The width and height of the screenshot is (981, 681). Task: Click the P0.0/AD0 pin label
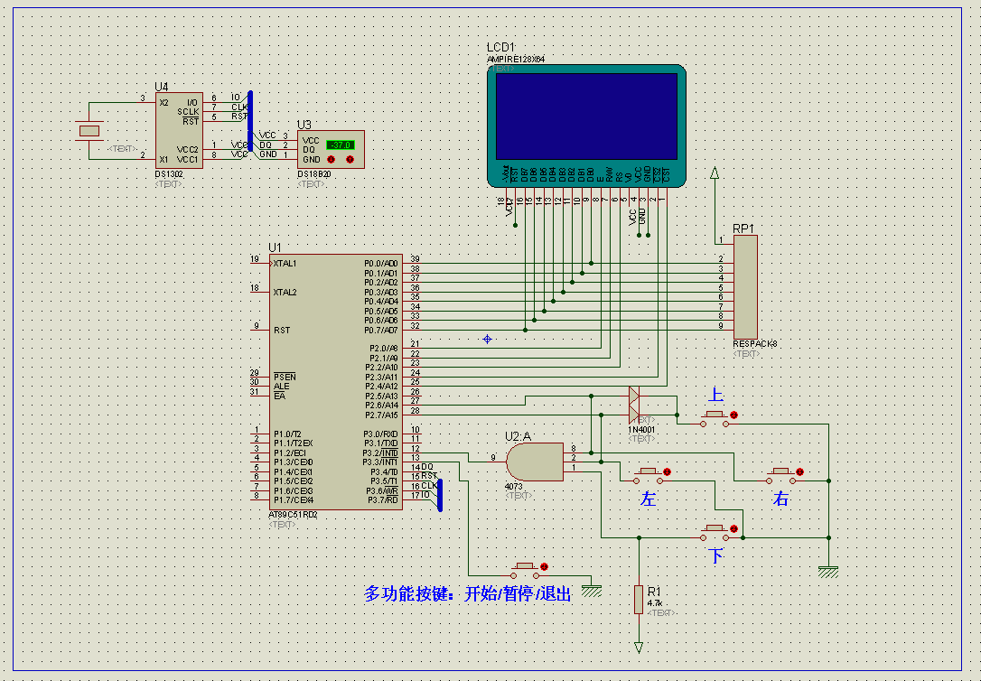381,263
